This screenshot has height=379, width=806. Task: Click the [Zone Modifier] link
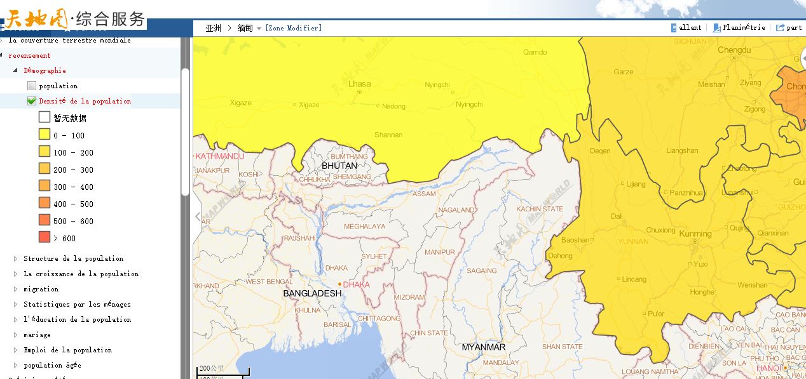(293, 28)
